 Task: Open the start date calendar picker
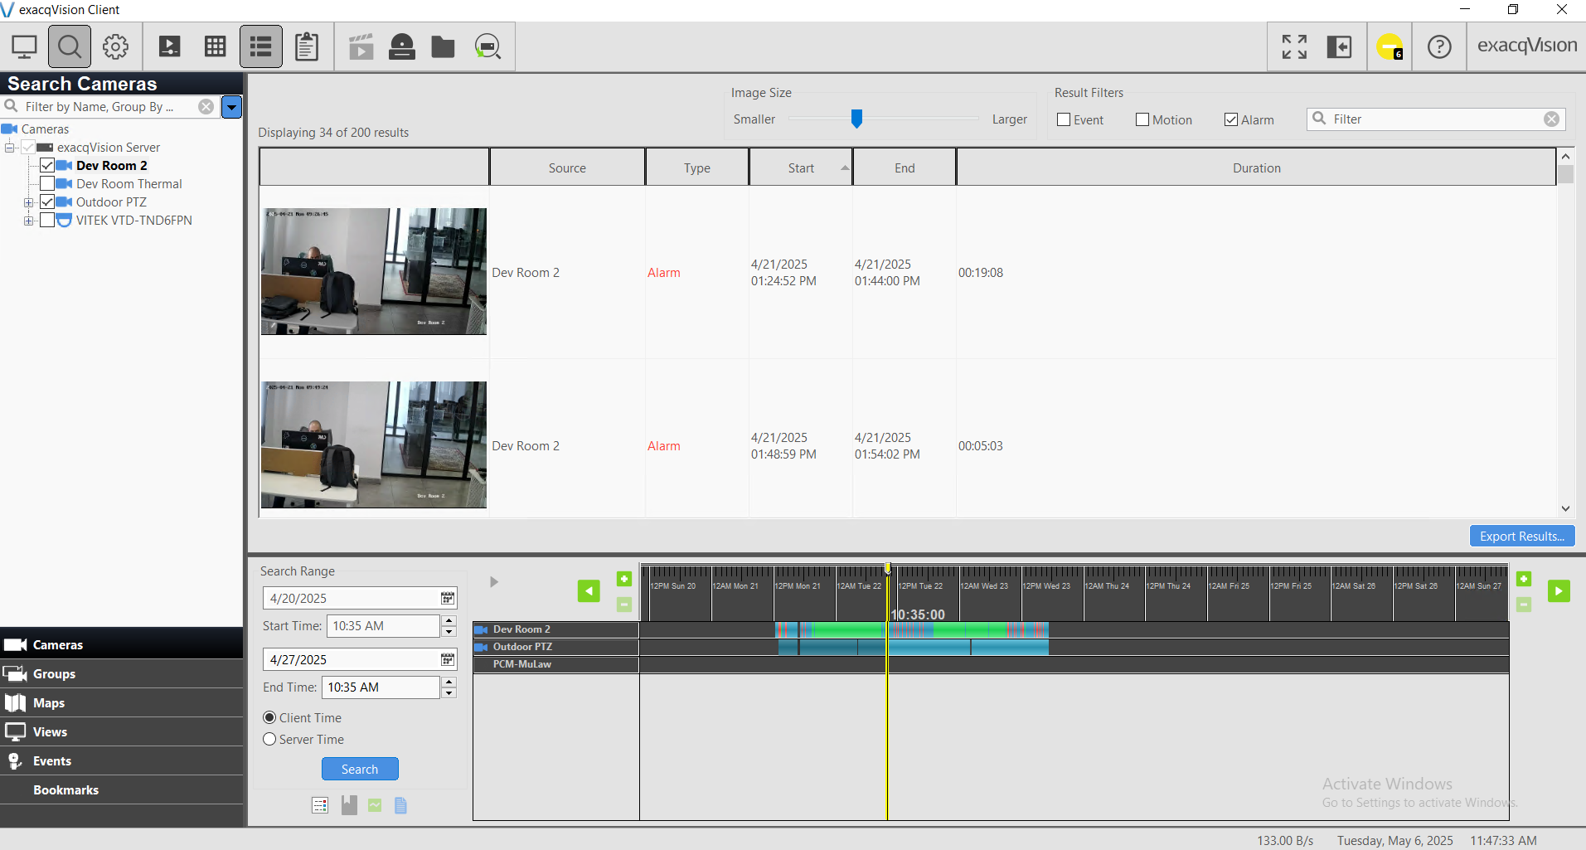tap(448, 598)
